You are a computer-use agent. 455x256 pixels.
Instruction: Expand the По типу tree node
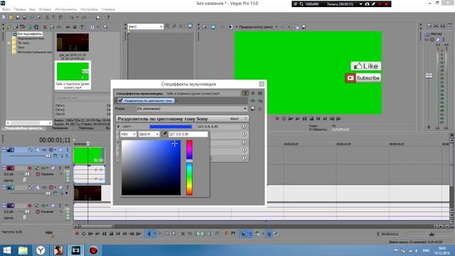9,43
